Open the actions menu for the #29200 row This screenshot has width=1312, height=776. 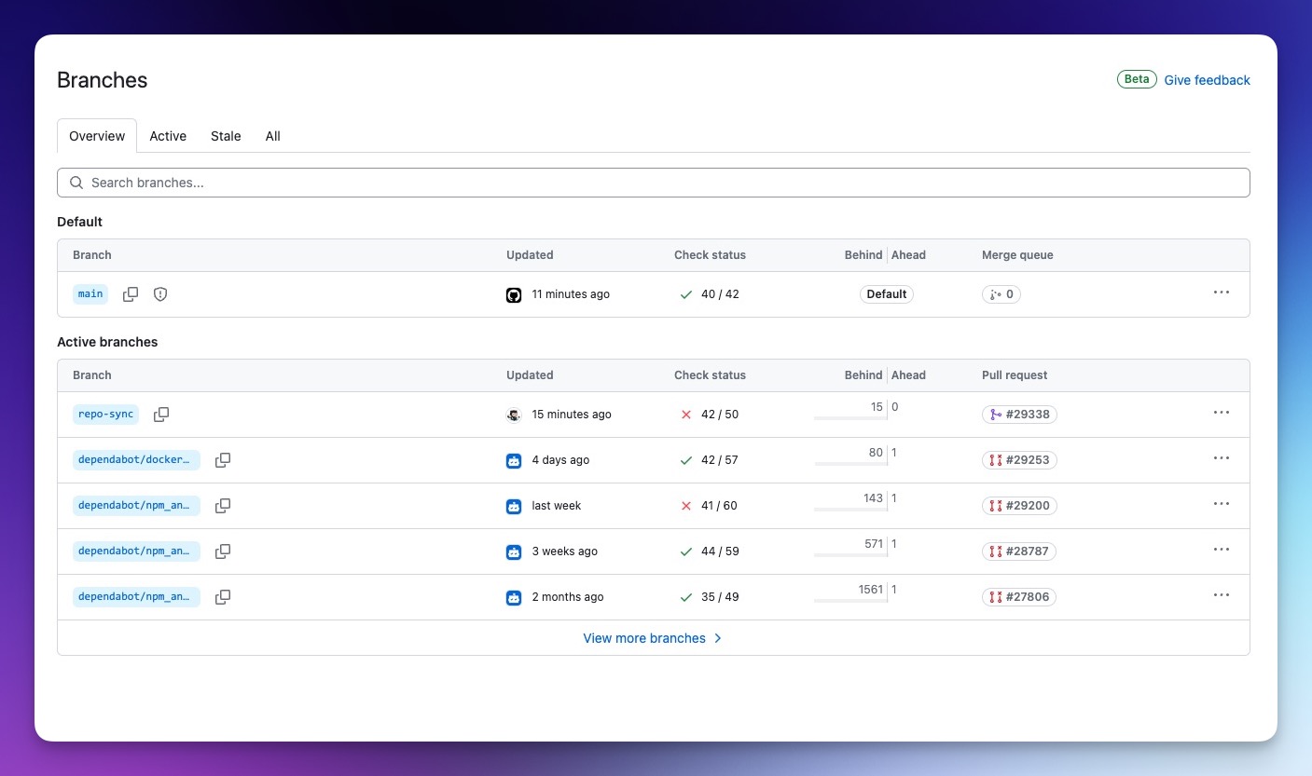pyautogui.click(x=1222, y=504)
